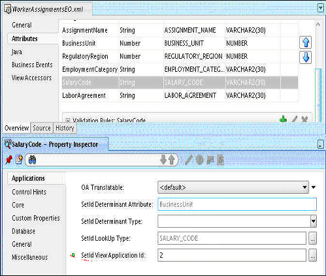Select Miscellaneous category

[x=29, y=257]
